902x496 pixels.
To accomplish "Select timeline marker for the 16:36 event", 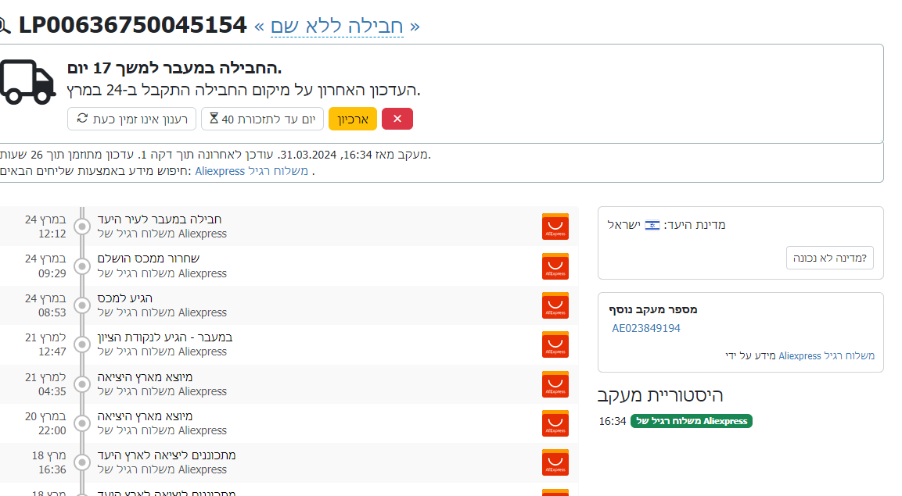I will click(x=82, y=462).
